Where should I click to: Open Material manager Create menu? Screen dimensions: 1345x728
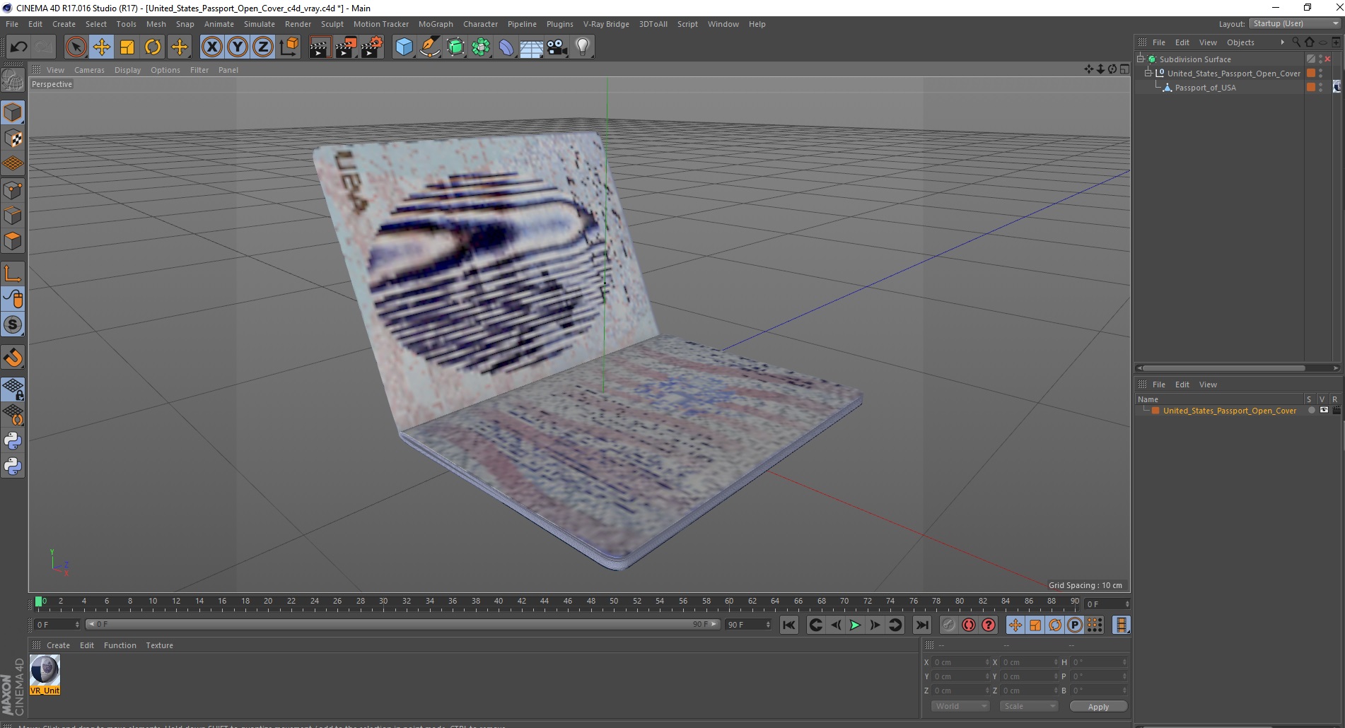coord(58,645)
